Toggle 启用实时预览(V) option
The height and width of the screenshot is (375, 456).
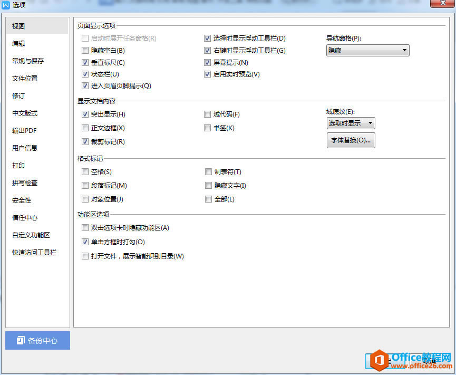[207, 74]
